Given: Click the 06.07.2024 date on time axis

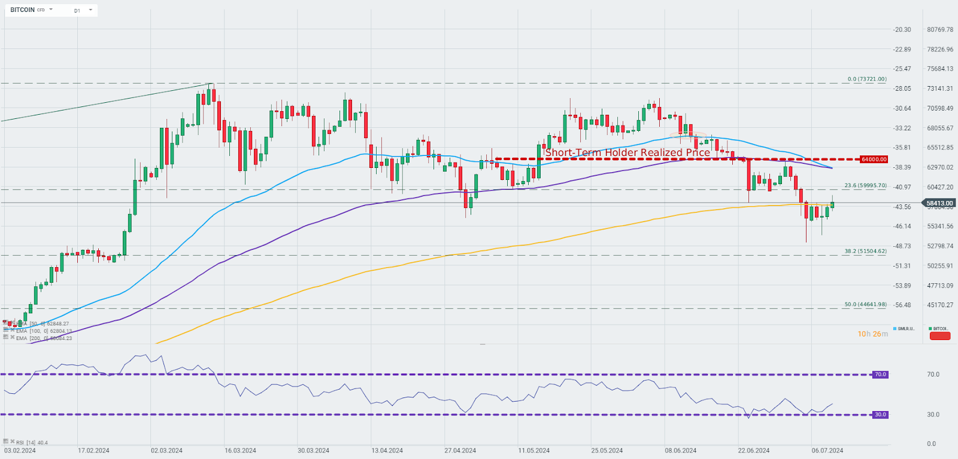Looking at the screenshot, I should 827,451.
